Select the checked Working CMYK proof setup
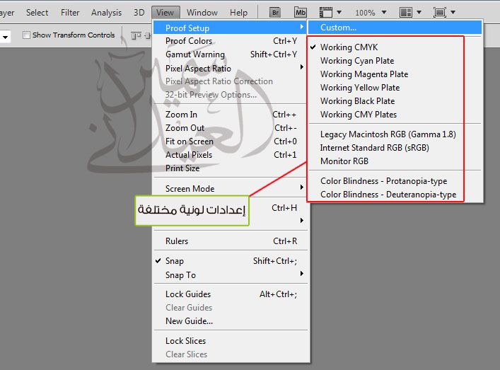 pyautogui.click(x=349, y=47)
